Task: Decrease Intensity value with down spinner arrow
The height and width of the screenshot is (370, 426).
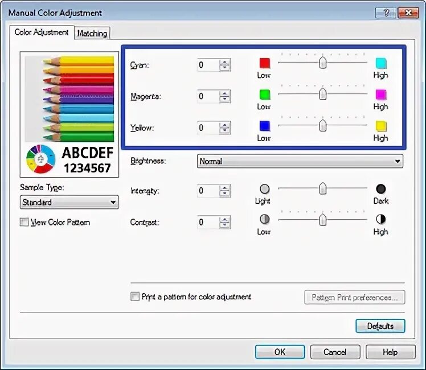Action: click(x=225, y=194)
